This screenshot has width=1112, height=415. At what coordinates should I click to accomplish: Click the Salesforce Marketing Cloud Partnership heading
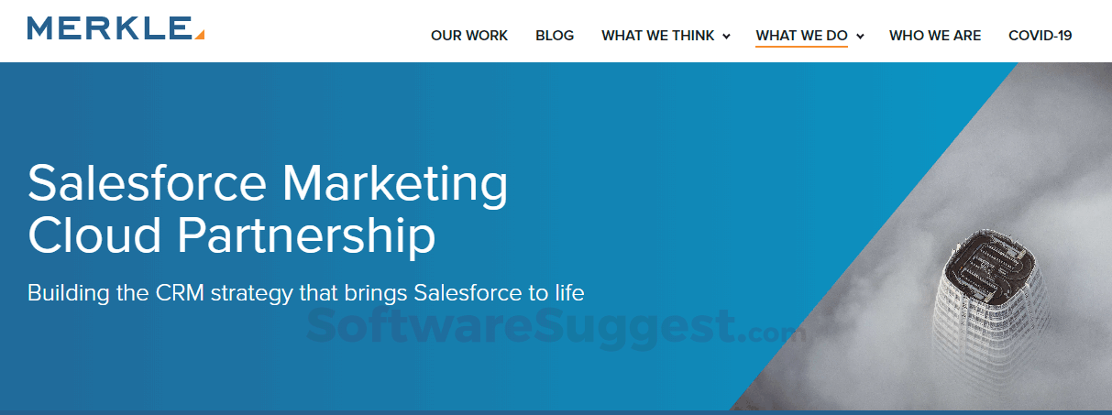268,209
